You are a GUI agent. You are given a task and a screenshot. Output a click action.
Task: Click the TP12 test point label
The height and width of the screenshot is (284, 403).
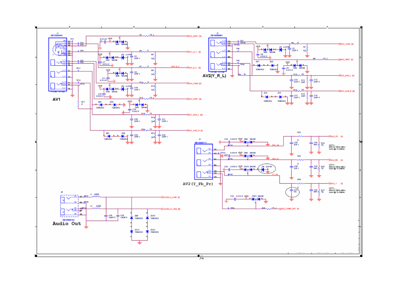tap(78, 80)
